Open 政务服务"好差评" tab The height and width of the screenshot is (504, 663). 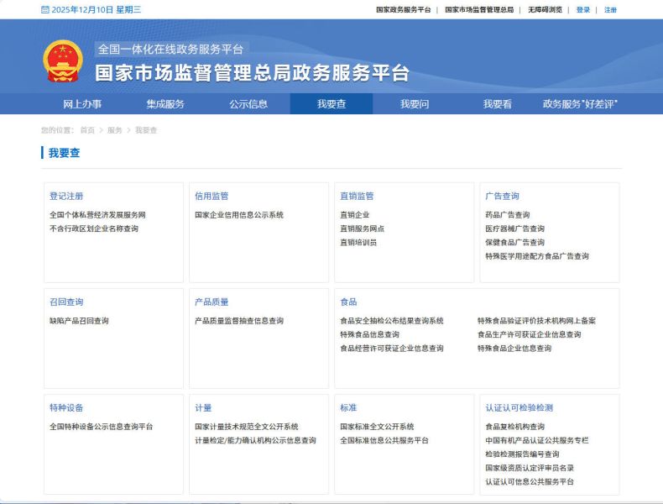click(x=580, y=103)
